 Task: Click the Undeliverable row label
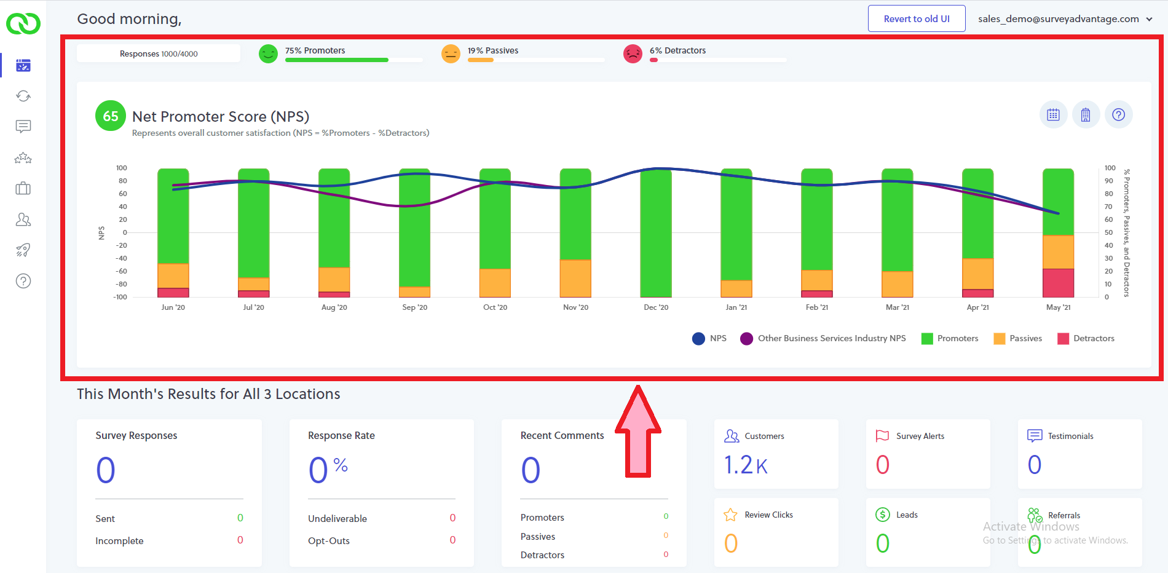click(x=337, y=519)
